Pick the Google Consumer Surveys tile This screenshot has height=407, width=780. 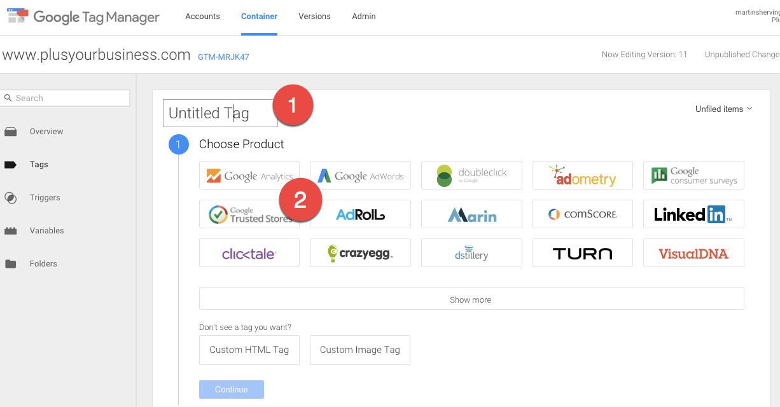pos(693,176)
